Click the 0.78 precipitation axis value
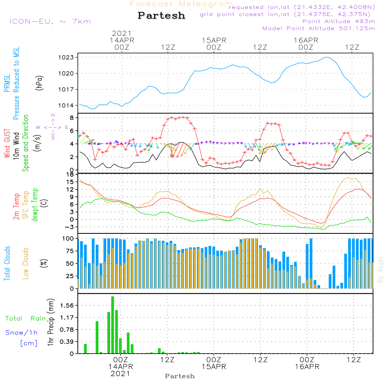Screen dimensions: 389x389 67,330
